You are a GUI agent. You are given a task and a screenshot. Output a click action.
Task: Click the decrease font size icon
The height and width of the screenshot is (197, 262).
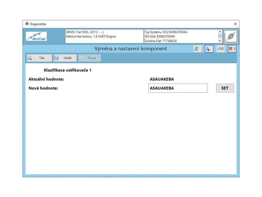pos(209,49)
